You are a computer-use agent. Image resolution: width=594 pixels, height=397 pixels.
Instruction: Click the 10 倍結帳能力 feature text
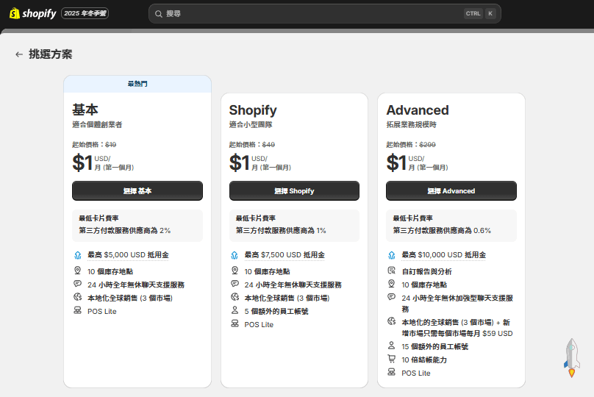(424, 360)
